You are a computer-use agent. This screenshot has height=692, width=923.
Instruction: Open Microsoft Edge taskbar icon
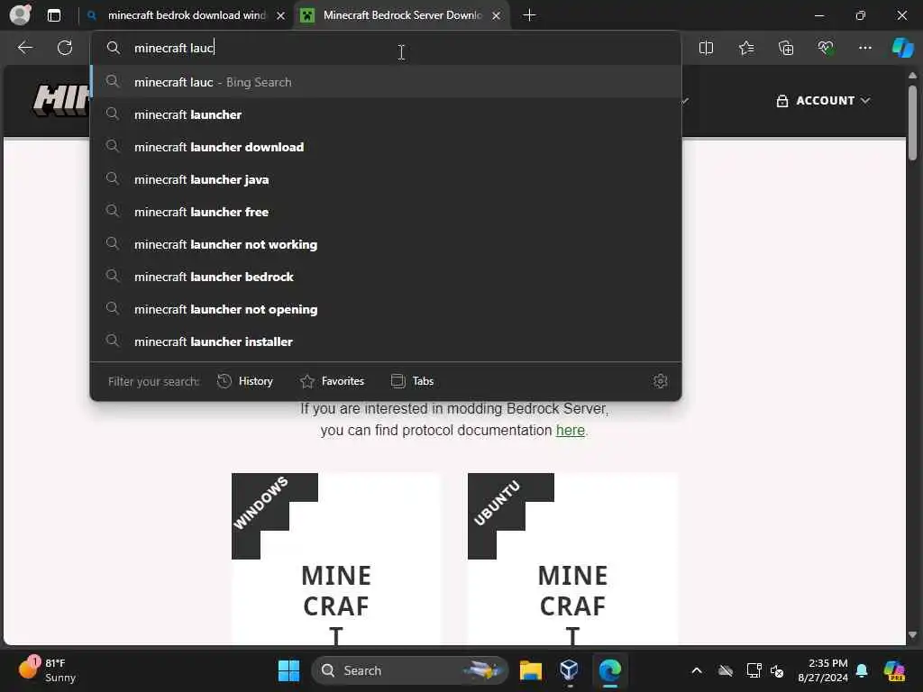click(x=610, y=670)
